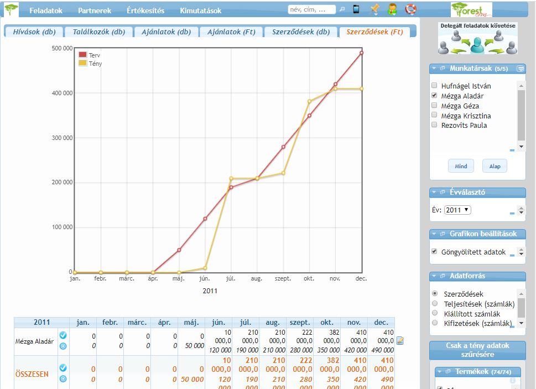Click the Mind button
The width and height of the screenshot is (536, 389).
click(461, 167)
